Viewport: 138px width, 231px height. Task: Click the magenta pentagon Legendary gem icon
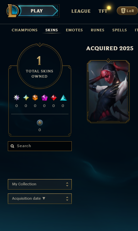click(44, 98)
